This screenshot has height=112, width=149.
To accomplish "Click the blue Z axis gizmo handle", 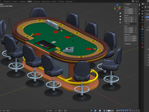I will click(117, 5).
